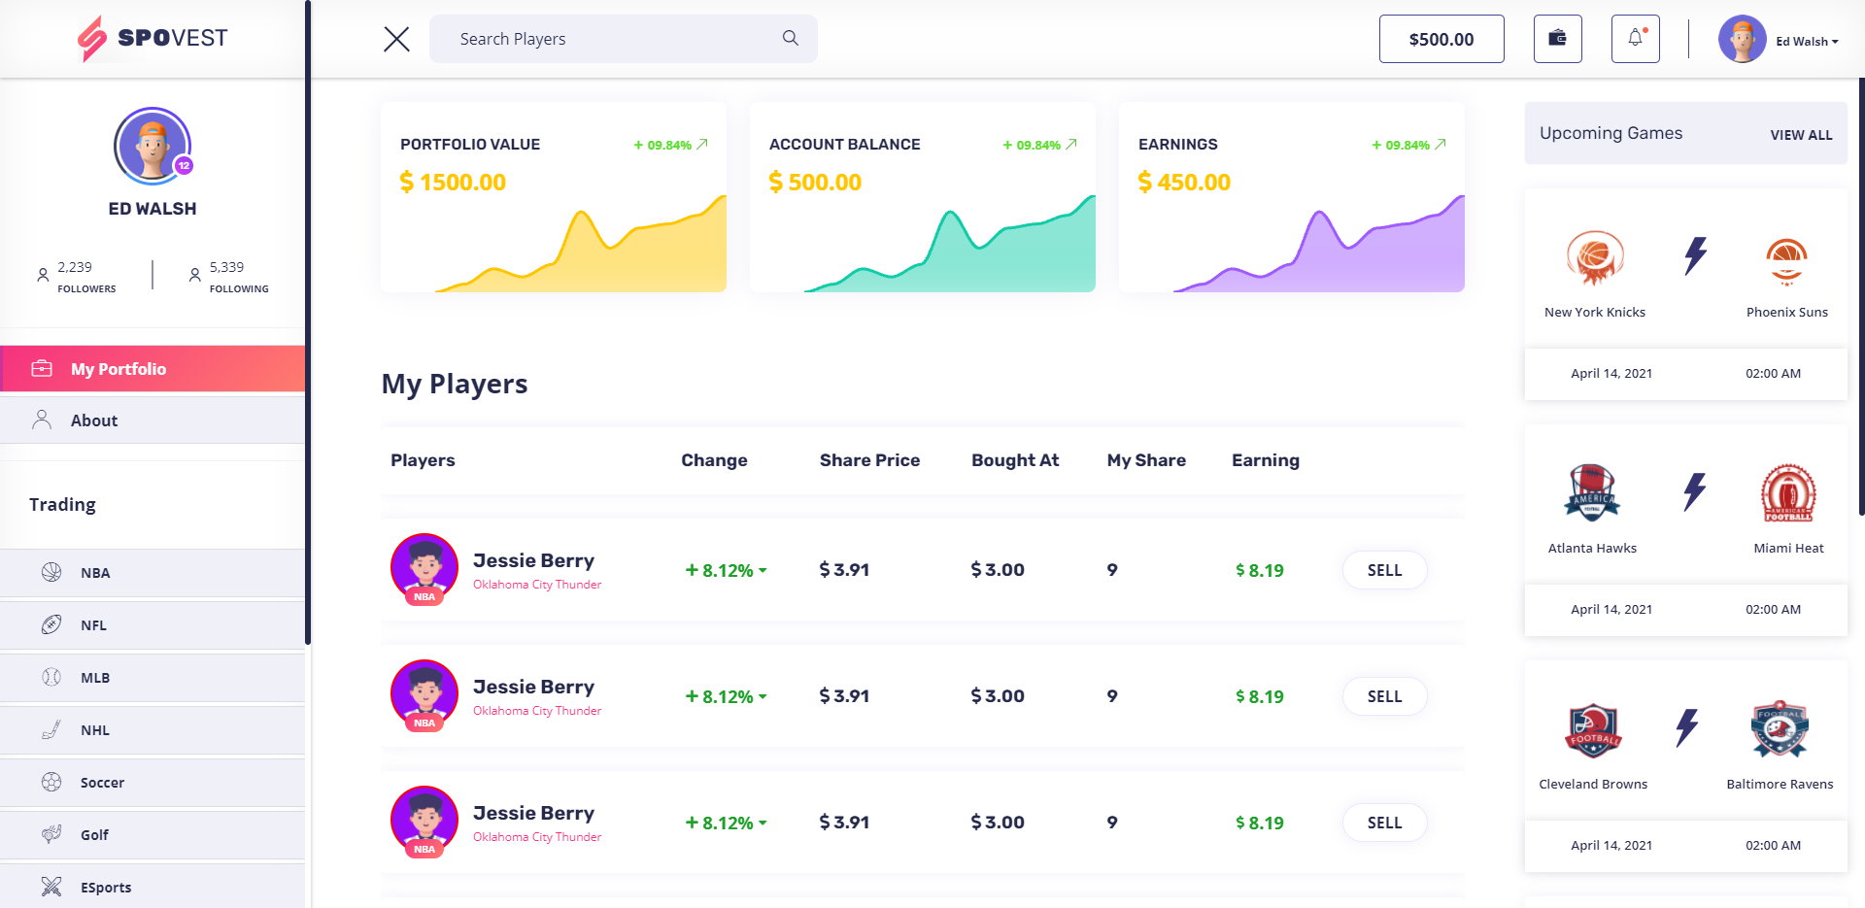1865x908 pixels.
Task: Click the Earning column header
Action: click(1266, 460)
